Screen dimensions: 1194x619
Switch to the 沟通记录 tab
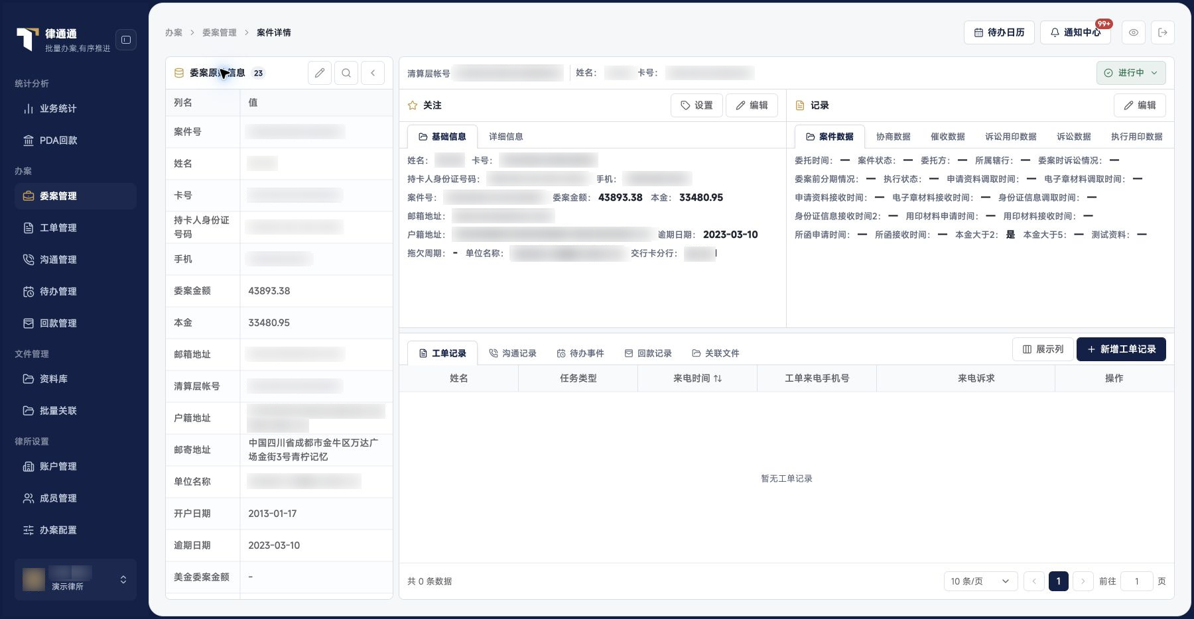pos(513,353)
